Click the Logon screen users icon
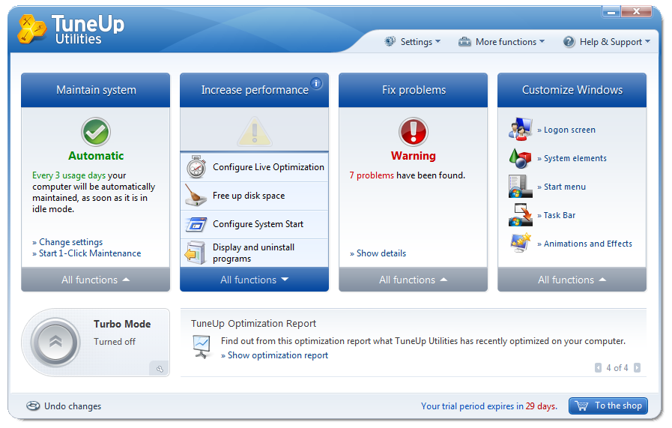This screenshot has height=428, width=672. 520,130
